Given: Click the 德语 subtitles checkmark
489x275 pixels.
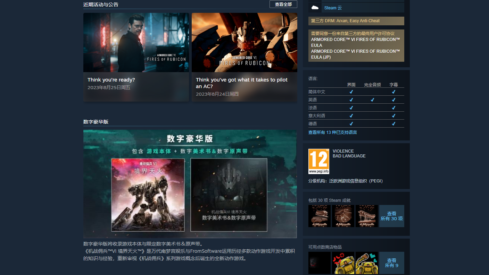Looking at the screenshot, I should click(x=393, y=124).
